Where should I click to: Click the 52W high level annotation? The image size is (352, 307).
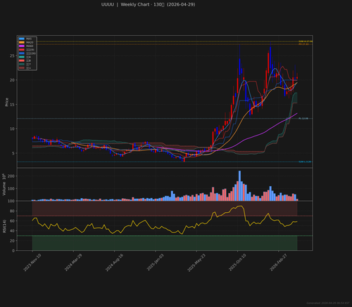click(x=306, y=41)
